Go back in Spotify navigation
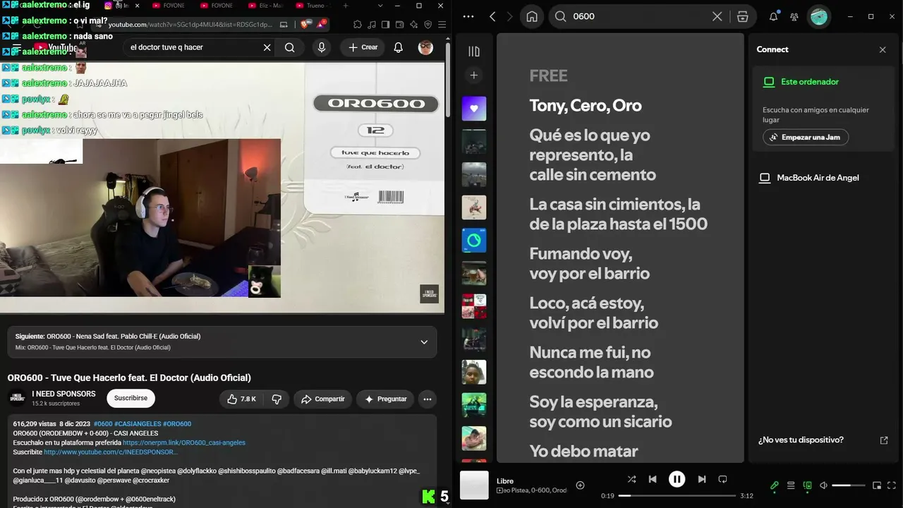Image resolution: width=903 pixels, height=508 pixels. pyautogui.click(x=492, y=16)
